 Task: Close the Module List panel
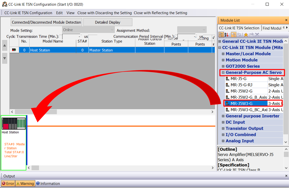tap(286, 20)
